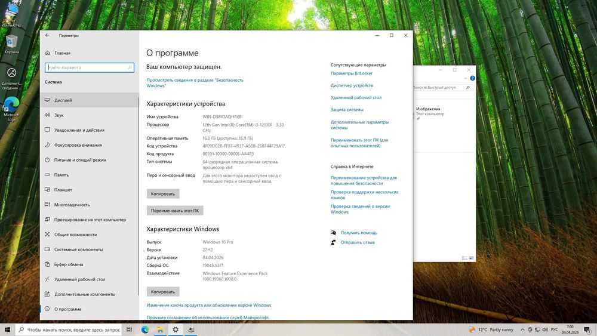Screen dimensions: 597x336
Task: Click Получить помощь link
Action: click(x=359, y=233)
